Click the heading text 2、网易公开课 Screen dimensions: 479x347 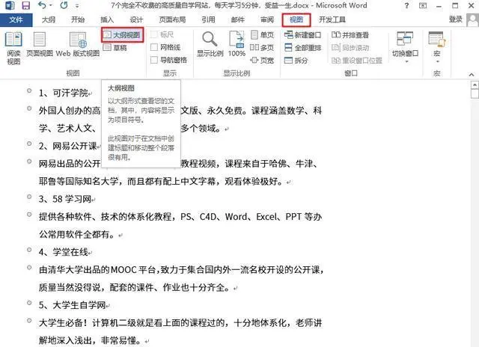click(x=68, y=146)
